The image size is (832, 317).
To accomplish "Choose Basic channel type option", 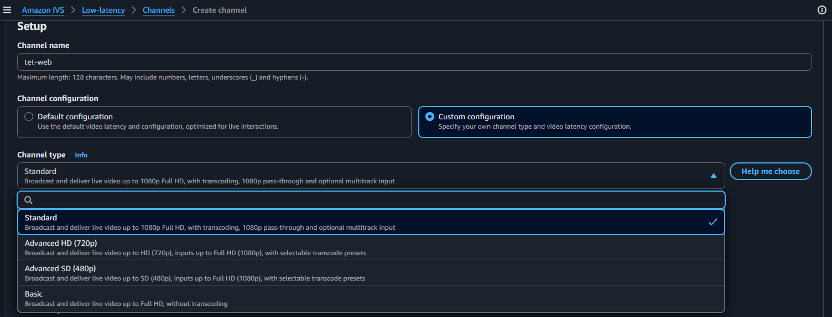I will click(371, 298).
